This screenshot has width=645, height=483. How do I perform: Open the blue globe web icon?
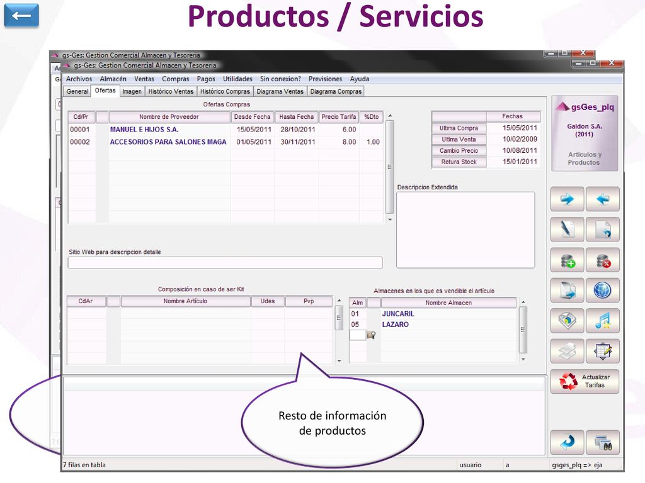click(x=603, y=290)
